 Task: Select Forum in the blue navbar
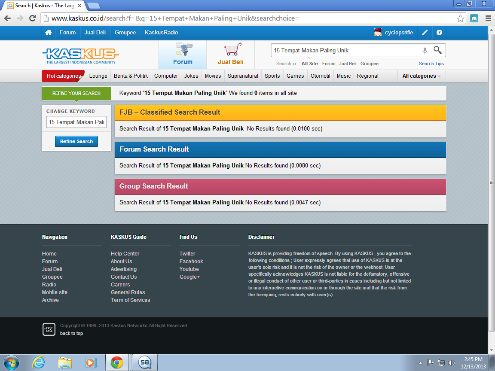[67, 33]
